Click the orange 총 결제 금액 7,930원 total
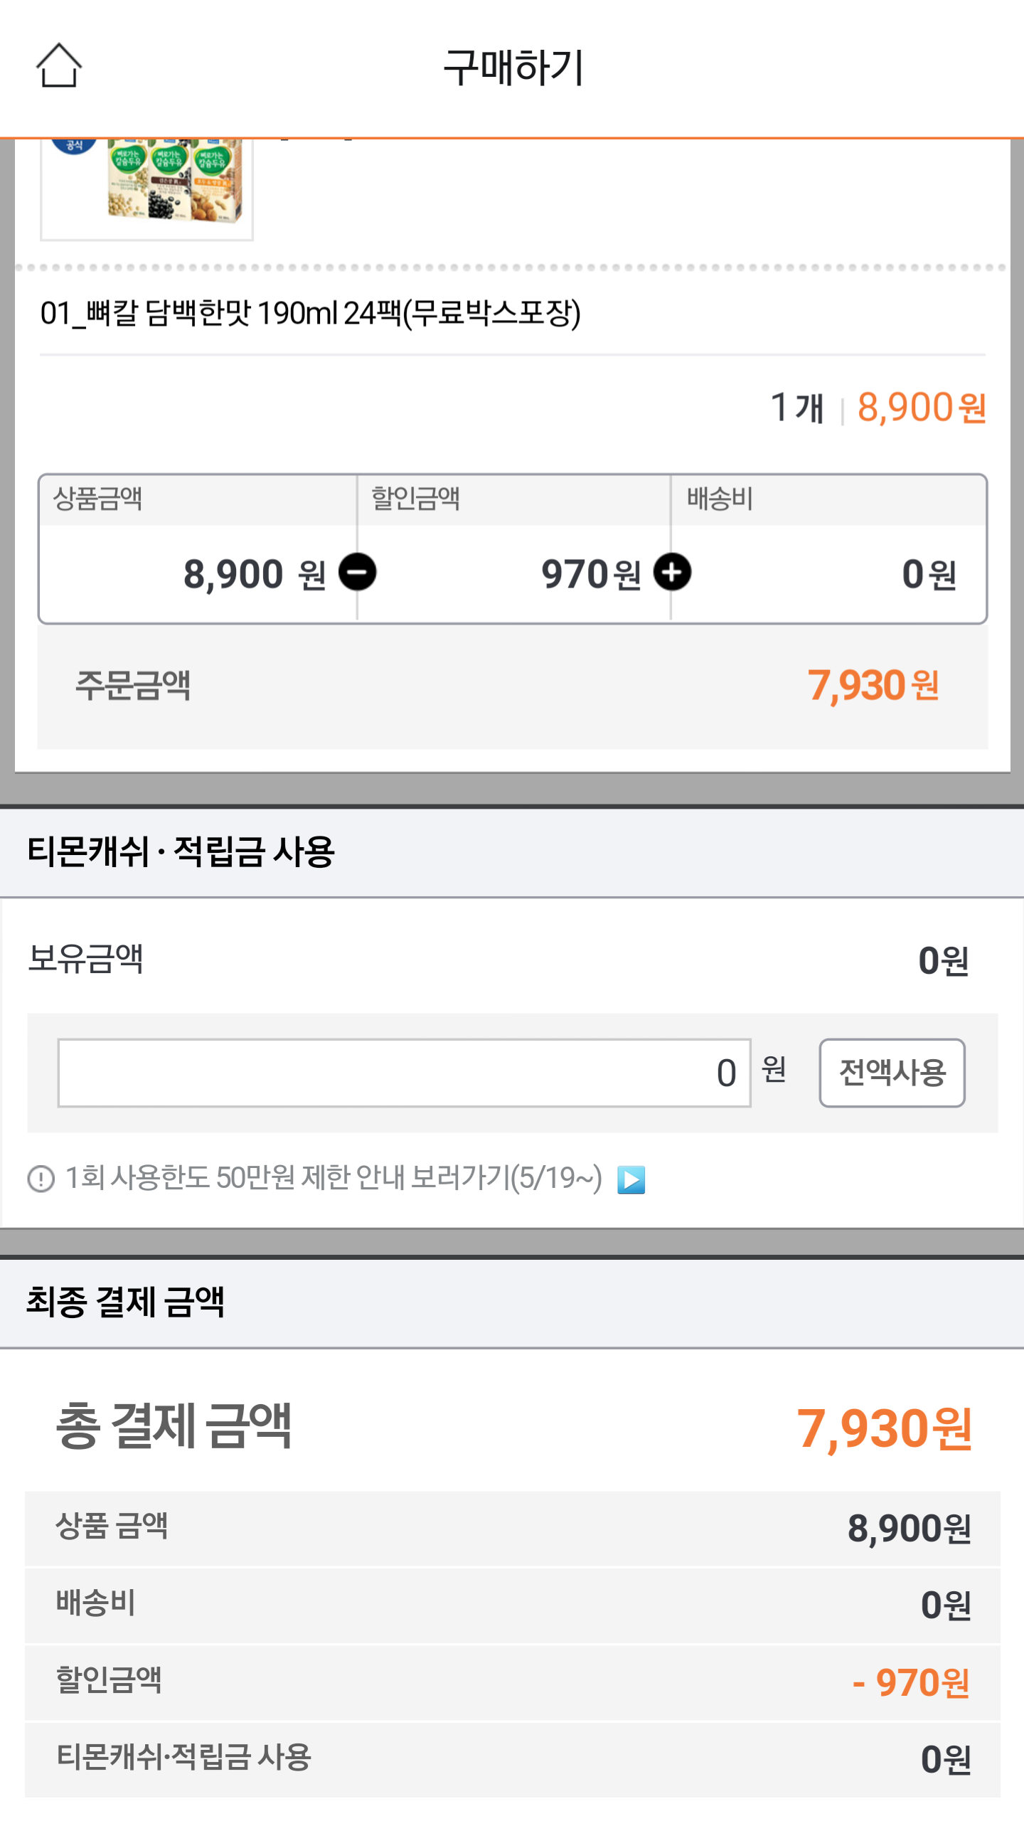Screen dimensions: 1024x1821 884,1428
